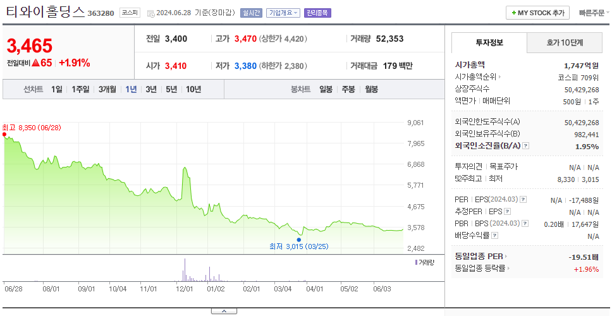Click the red up-triangle beside 65
The width and height of the screenshot is (612, 316).
pos(35,63)
